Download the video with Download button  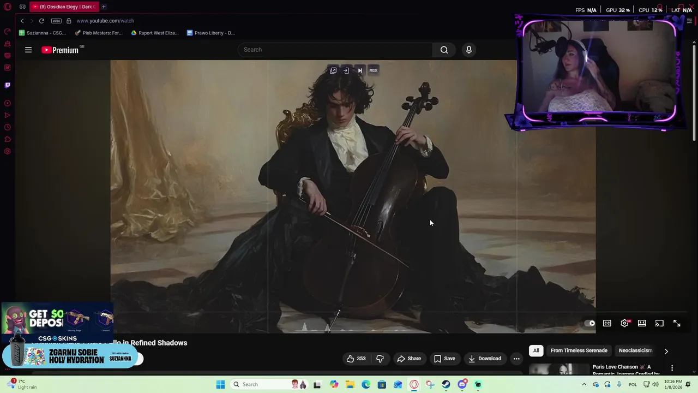tap(485, 359)
